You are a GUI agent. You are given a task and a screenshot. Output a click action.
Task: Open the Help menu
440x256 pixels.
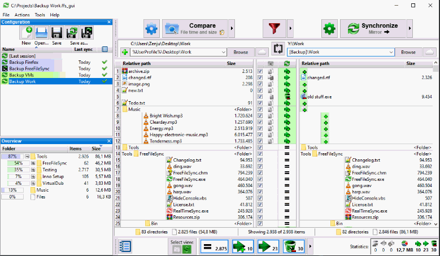tap(54, 15)
